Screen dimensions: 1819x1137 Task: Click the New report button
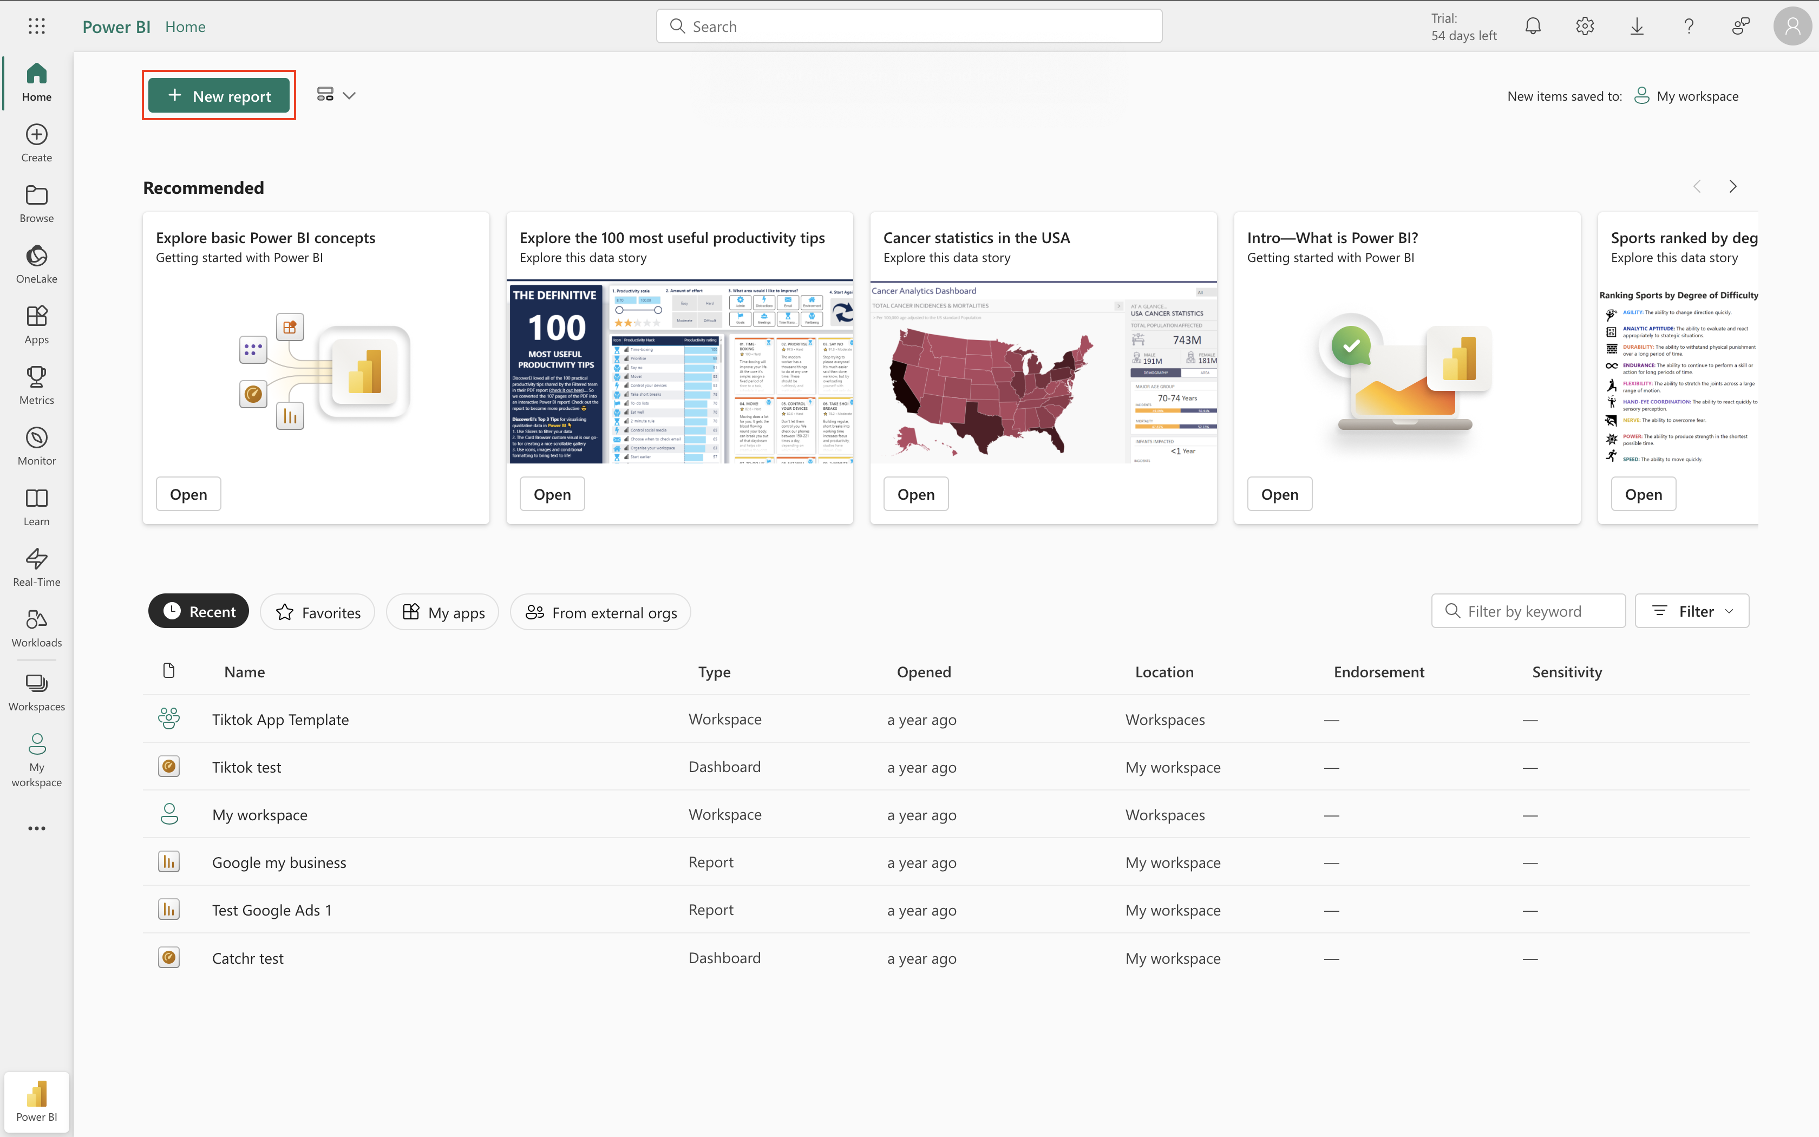(219, 95)
